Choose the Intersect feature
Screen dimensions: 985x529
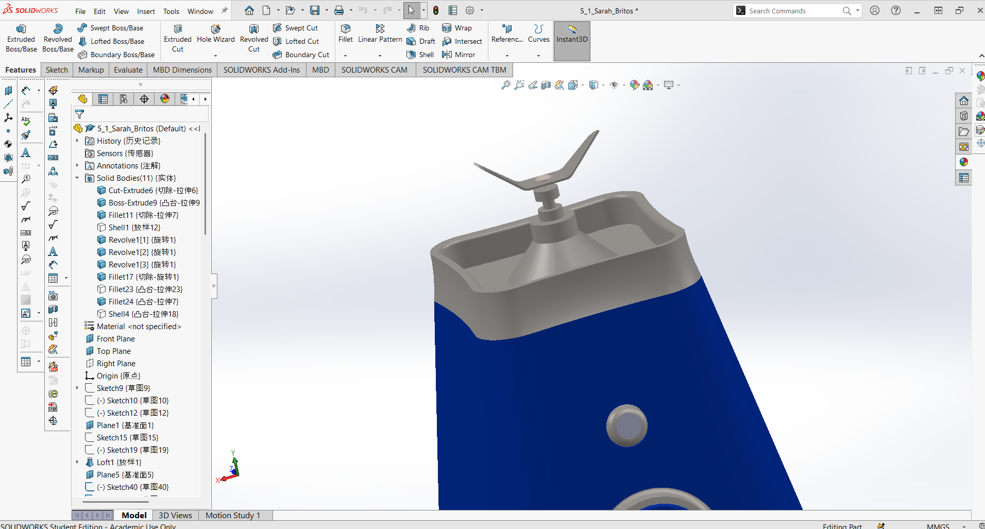click(x=462, y=41)
